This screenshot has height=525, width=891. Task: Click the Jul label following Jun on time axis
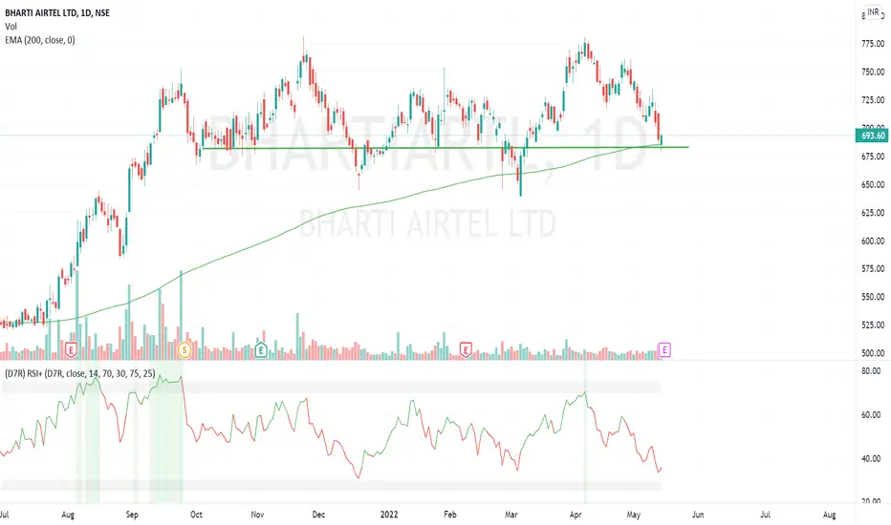(766, 514)
